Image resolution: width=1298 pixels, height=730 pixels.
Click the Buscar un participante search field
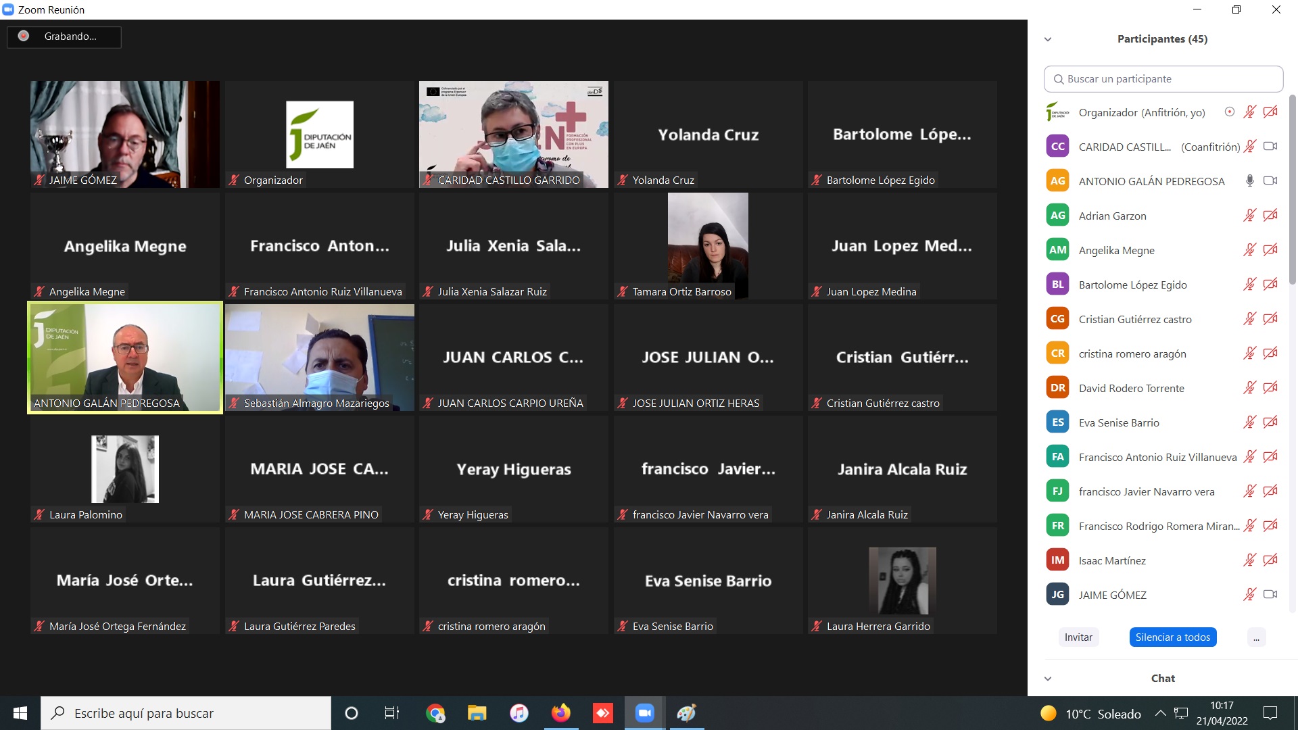pos(1163,79)
